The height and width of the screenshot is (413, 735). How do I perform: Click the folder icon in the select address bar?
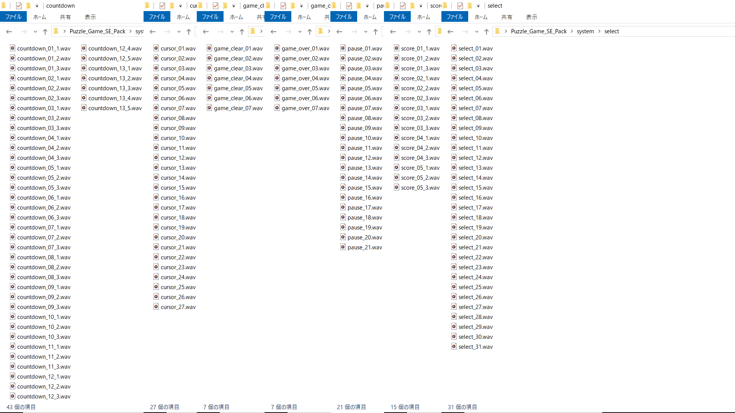click(497, 31)
